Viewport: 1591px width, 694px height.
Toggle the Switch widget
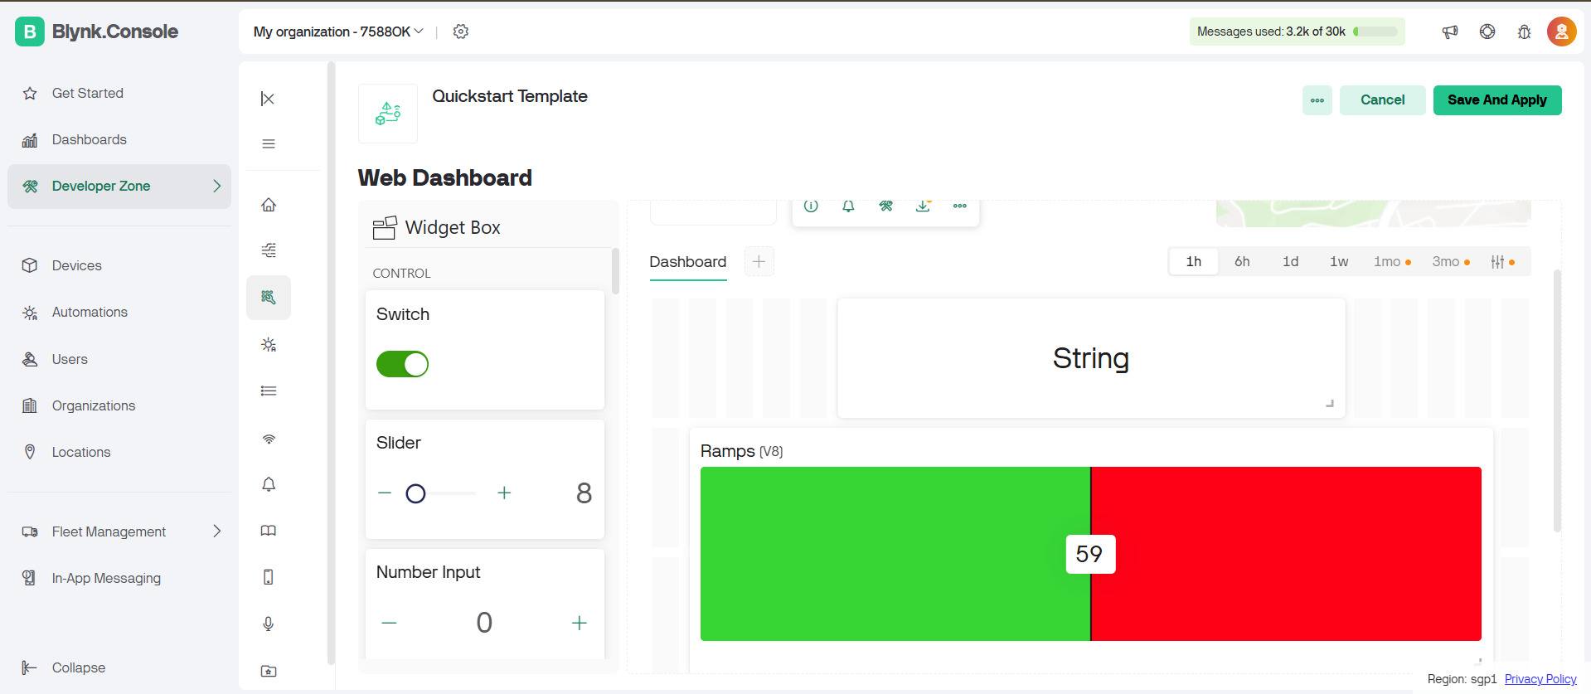point(402,364)
